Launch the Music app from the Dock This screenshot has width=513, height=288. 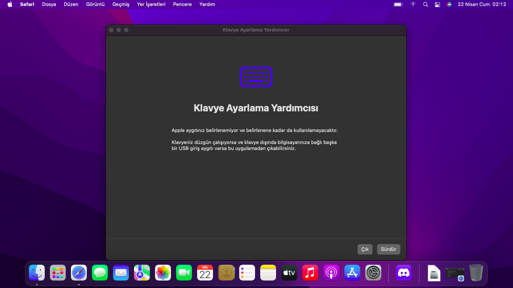[x=310, y=273]
